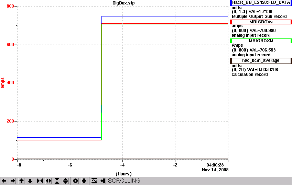The height and width of the screenshot is (185, 292).
Task: Click the VAL=706.553 reading
Action: (x=262, y=50)
